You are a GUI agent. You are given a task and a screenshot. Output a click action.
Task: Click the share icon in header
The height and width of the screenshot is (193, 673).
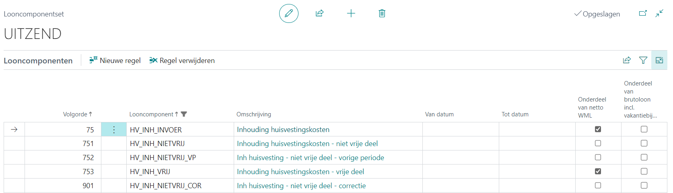319,14
